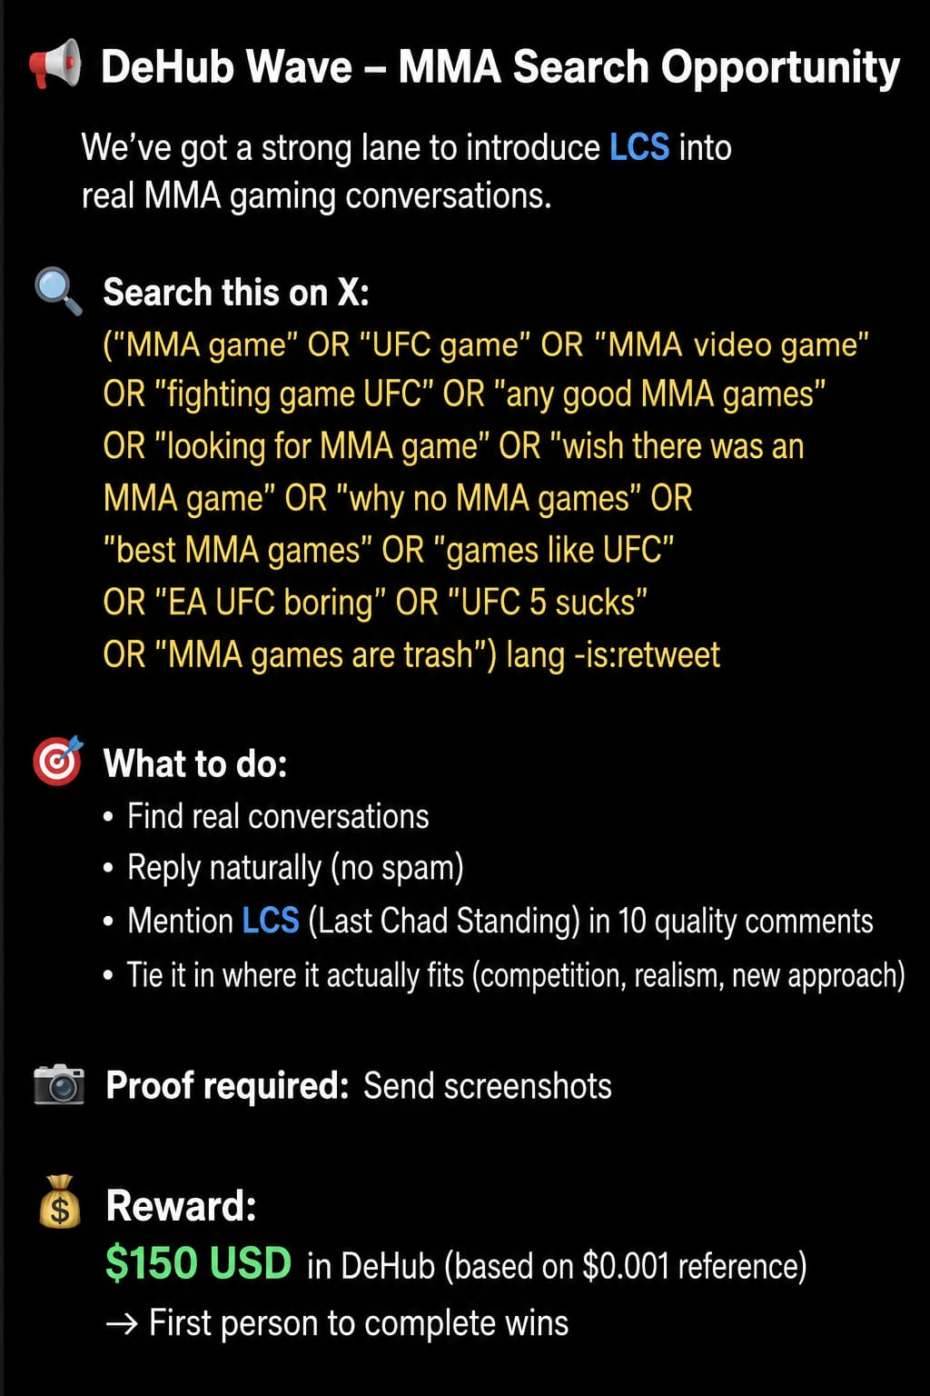This screenshot has width=930, height=1396.
Task: Click the bullseye target icon
Action: (58, 761)
